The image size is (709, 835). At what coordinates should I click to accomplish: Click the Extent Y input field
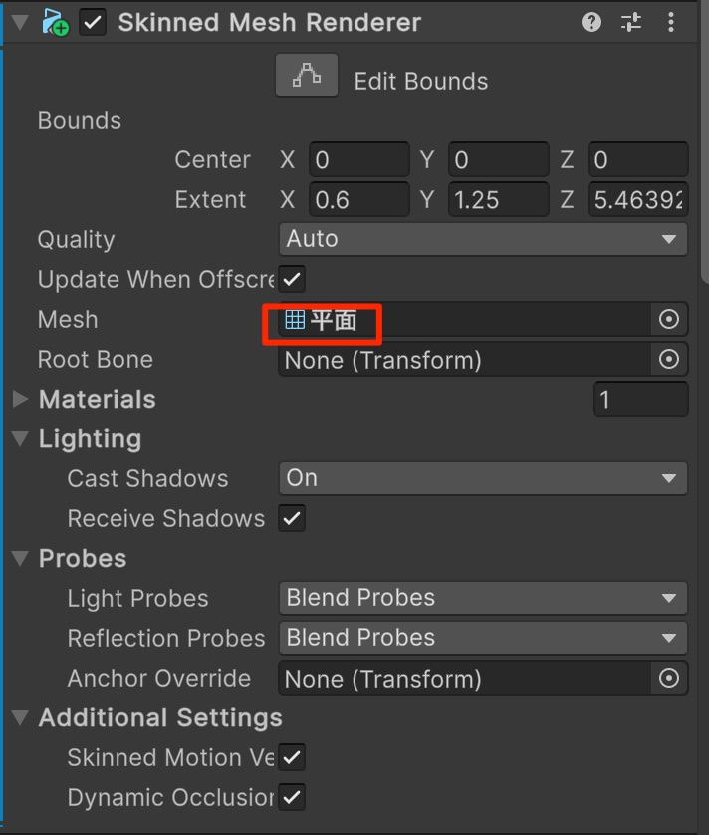498,199
